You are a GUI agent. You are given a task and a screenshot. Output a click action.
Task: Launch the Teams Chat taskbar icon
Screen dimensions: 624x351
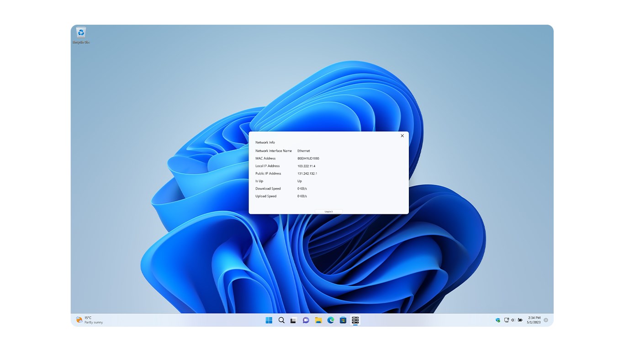tap(306, 320)
